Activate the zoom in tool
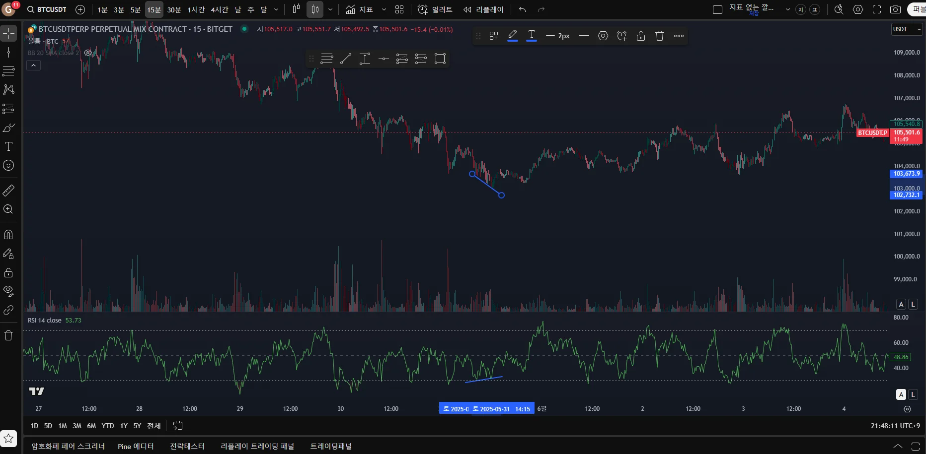Viewport: 926px width, 454px height. [x=8, y=209]
